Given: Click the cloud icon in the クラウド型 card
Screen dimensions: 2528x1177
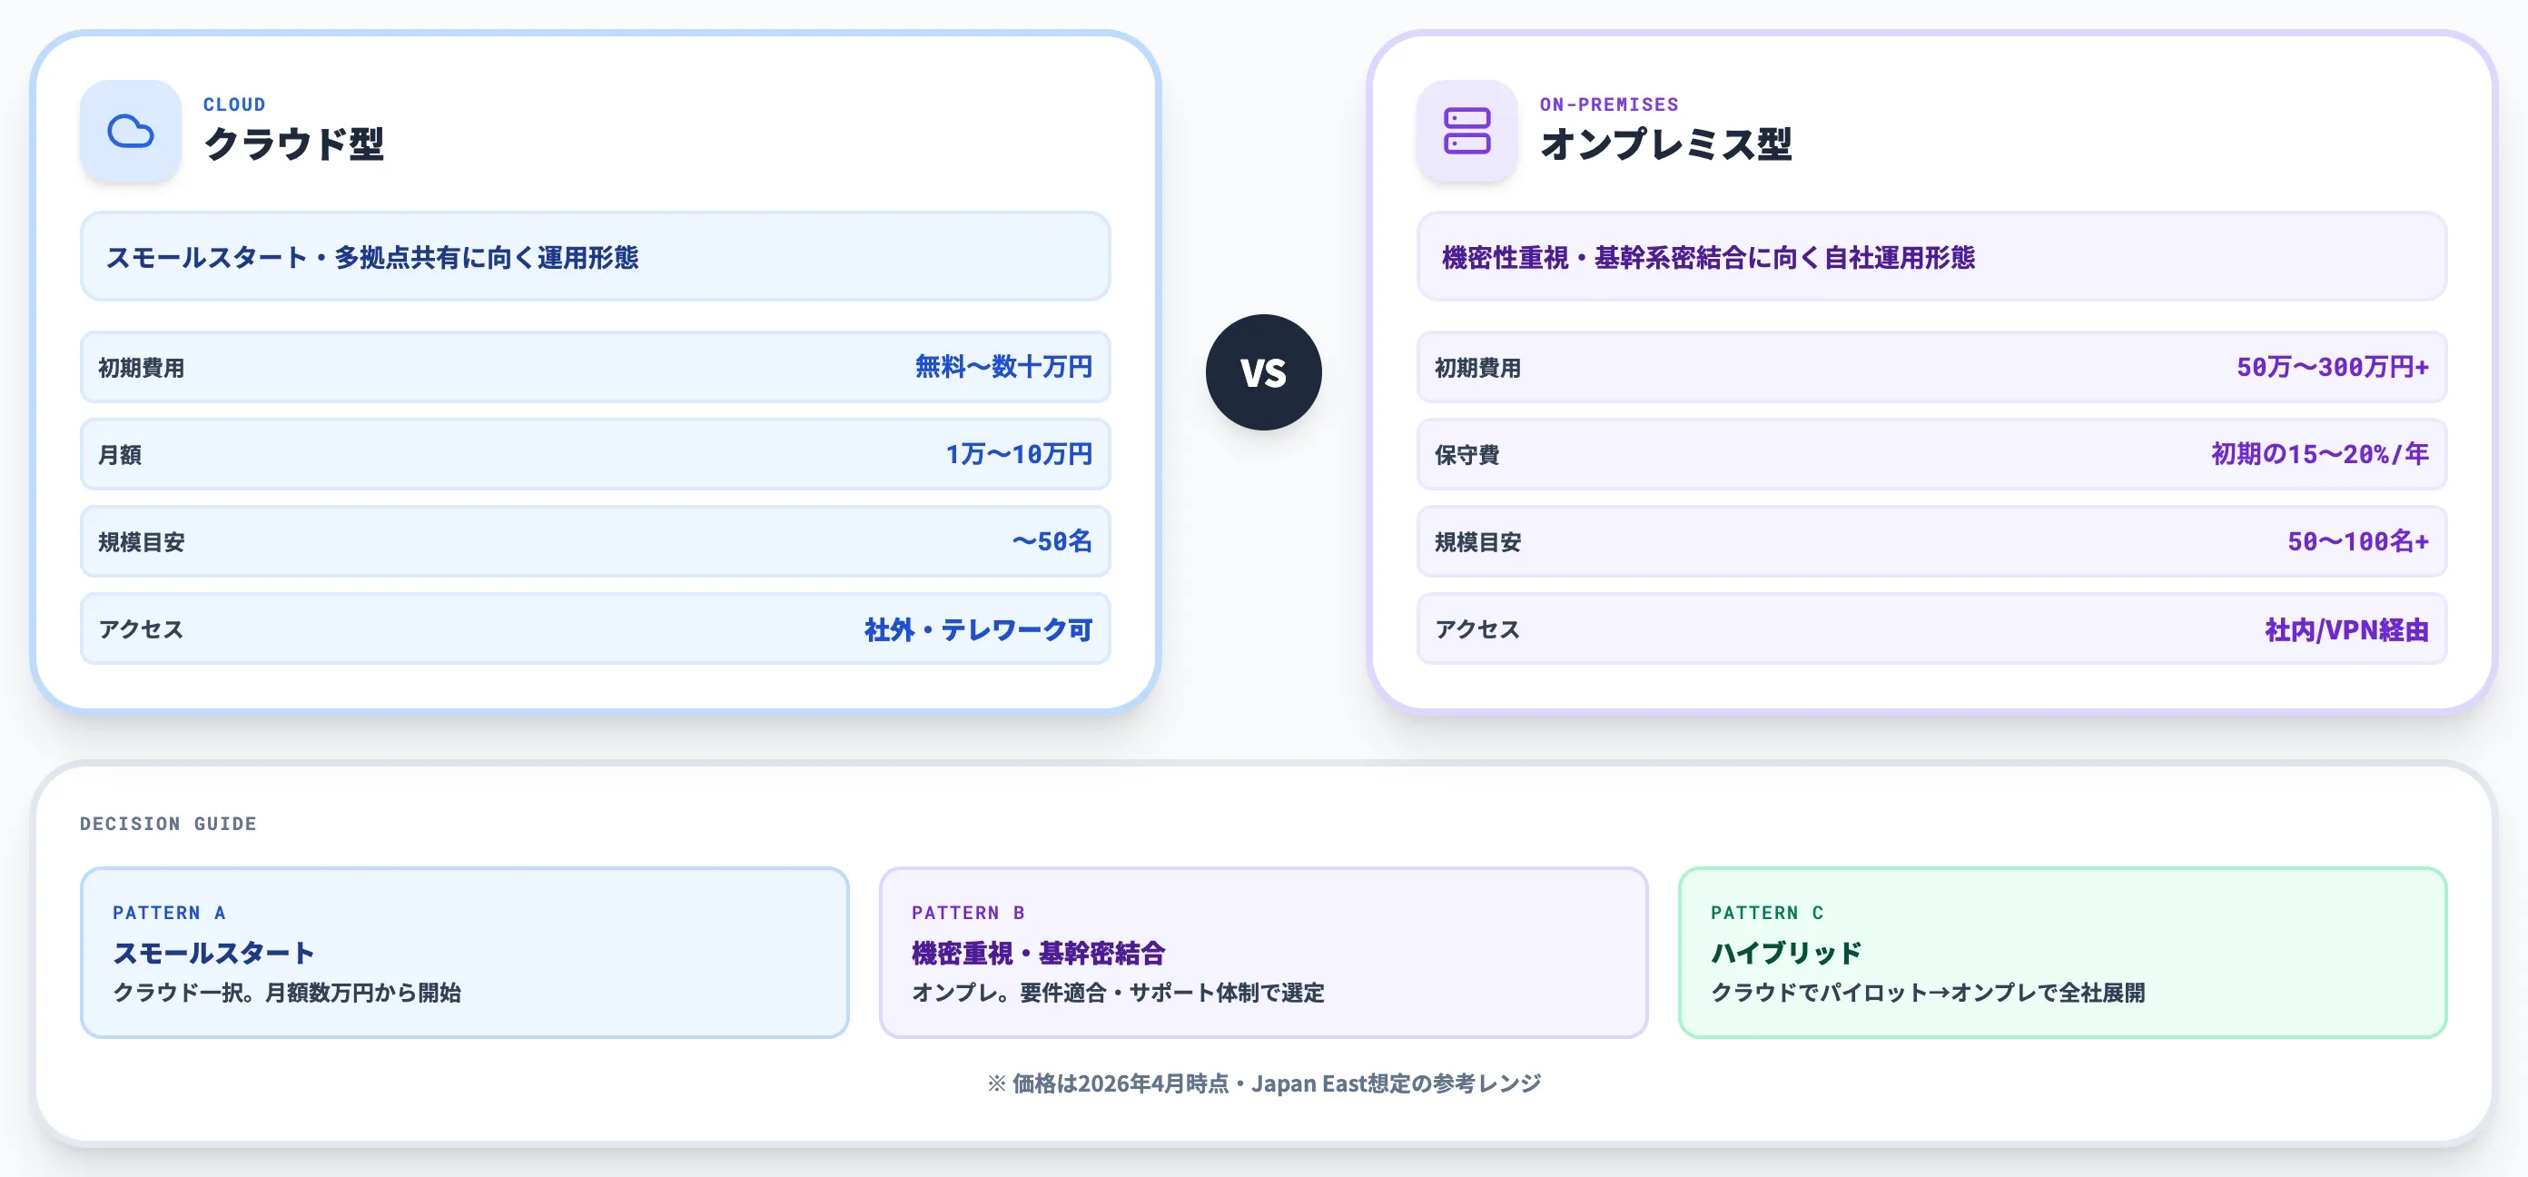Looking at the screenshot, I should 131,131.
